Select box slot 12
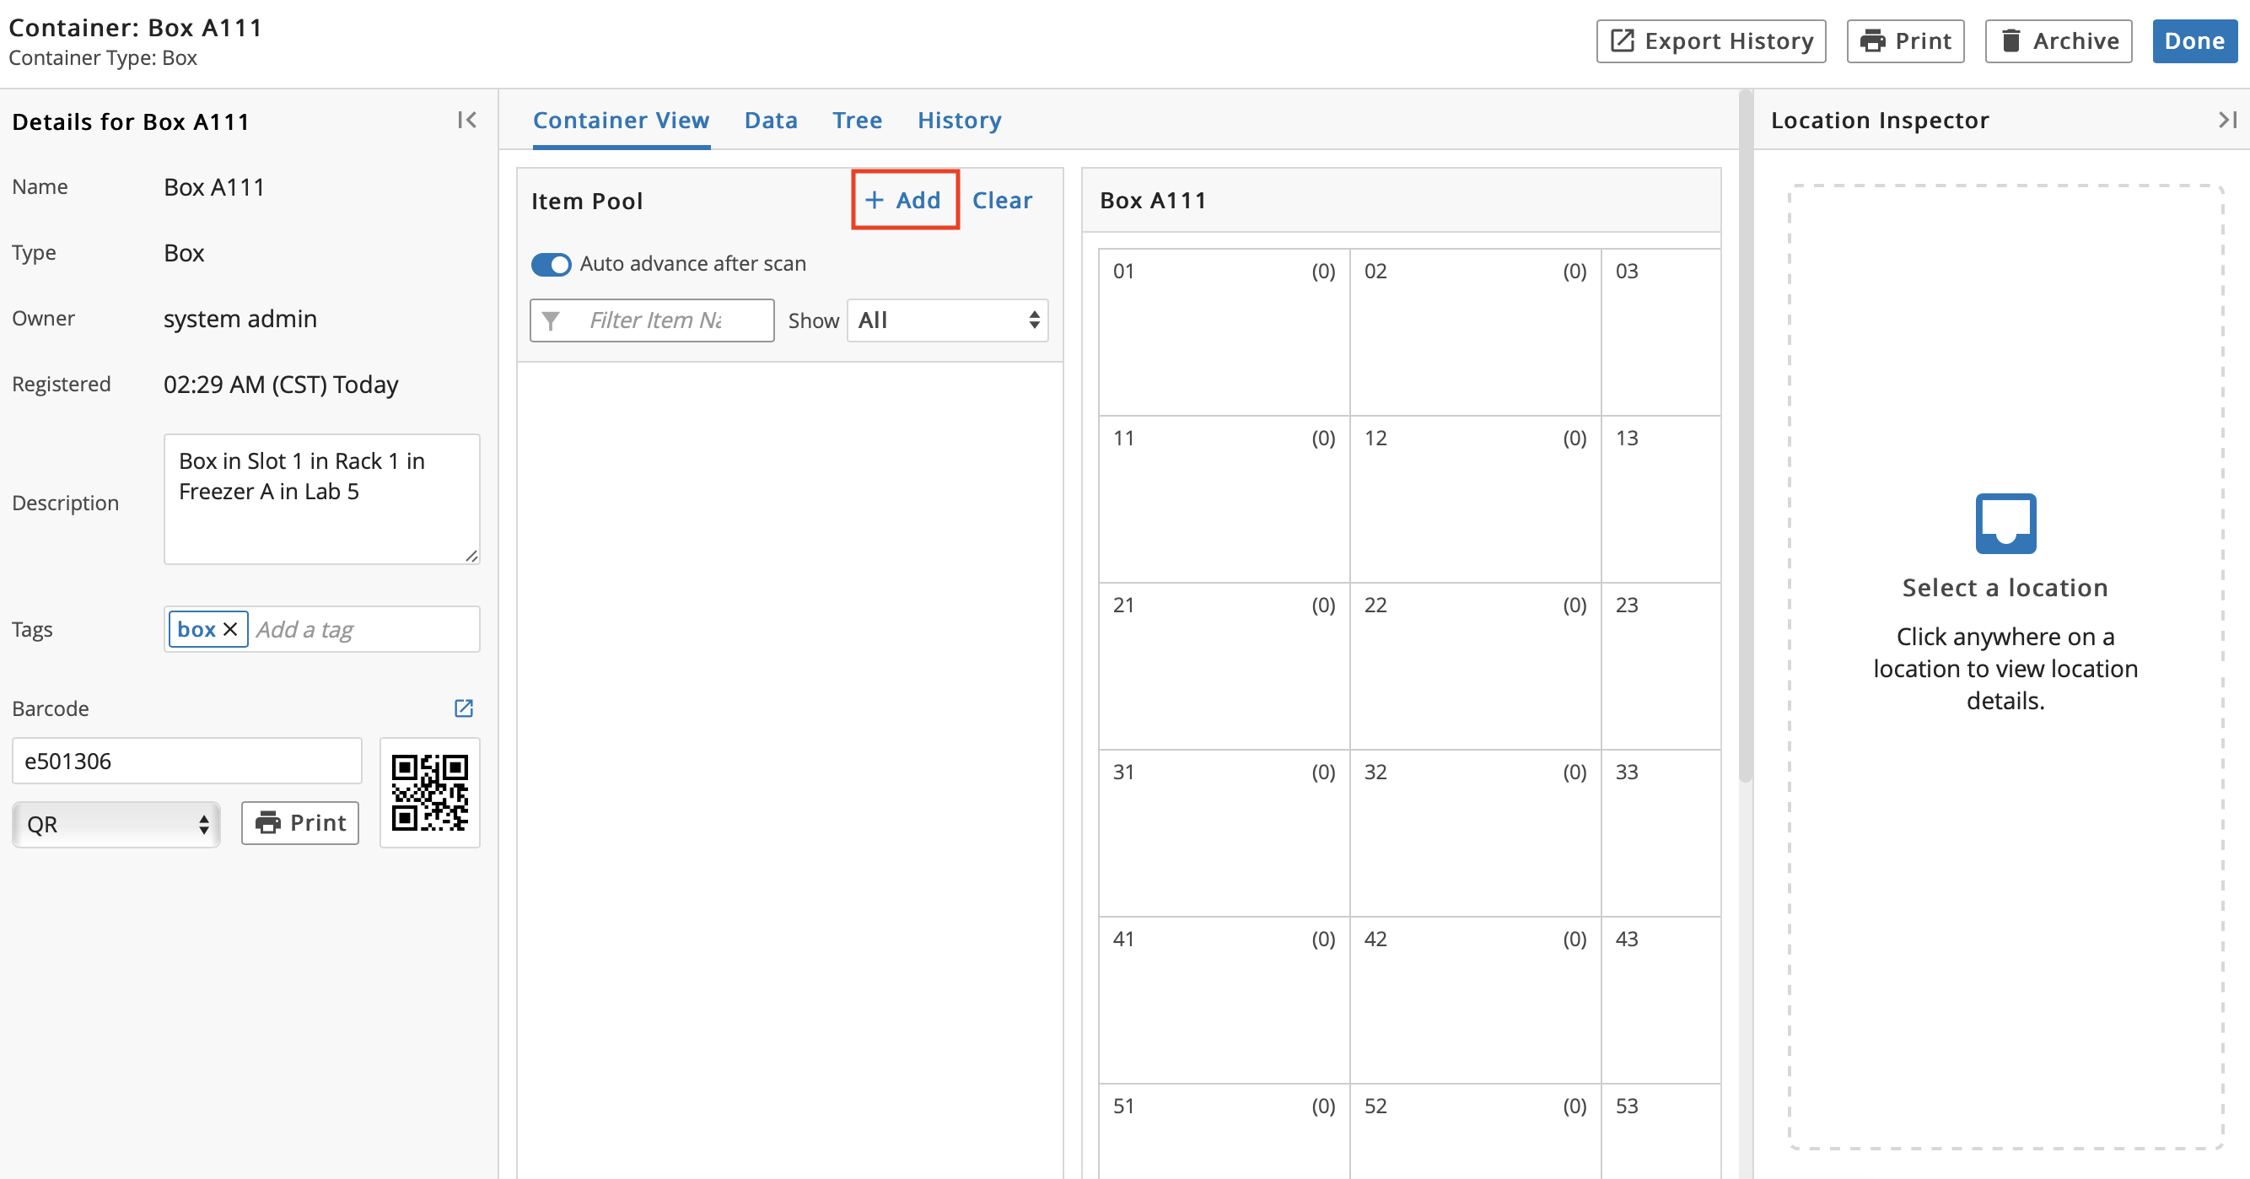The image size is (2250, 1179). pos(1475,498)
